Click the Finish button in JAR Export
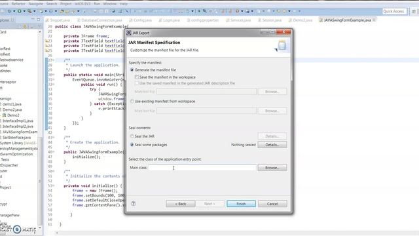This screenshot has width=419, height=236. point(241,204)
